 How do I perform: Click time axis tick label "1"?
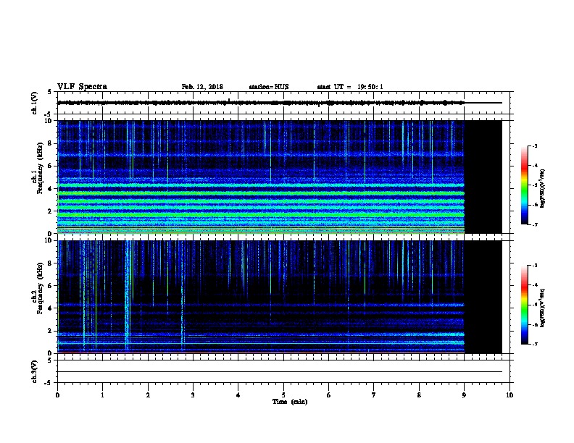coord(103,395)
